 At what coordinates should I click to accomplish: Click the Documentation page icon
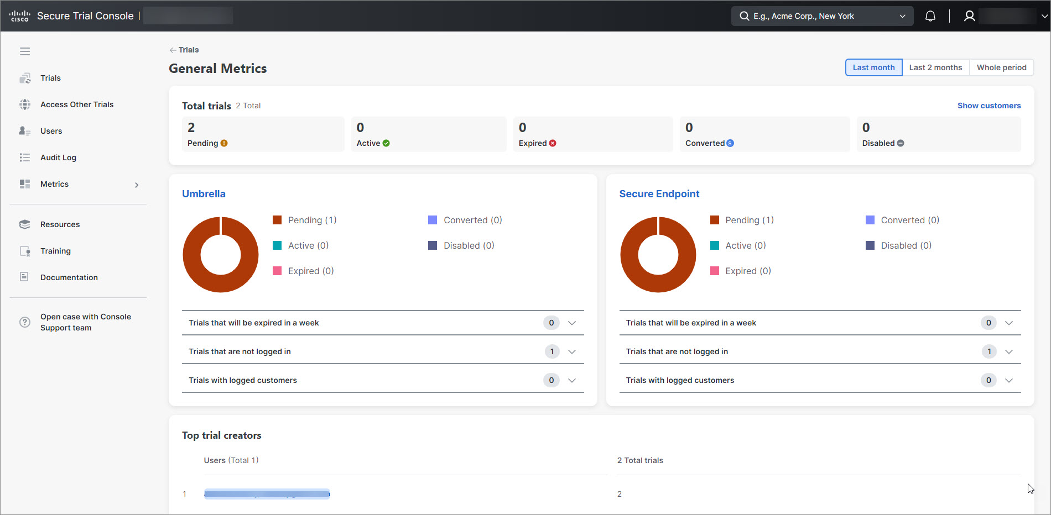(24, 277)
